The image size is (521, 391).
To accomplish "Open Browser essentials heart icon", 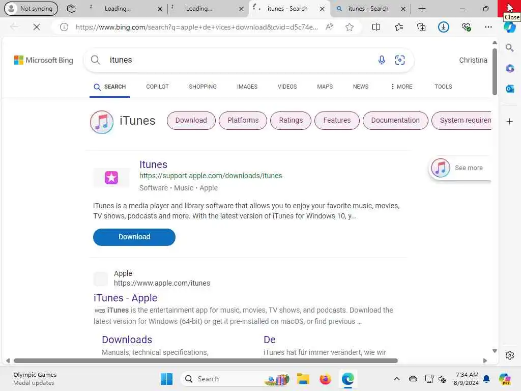I will 466,27.
